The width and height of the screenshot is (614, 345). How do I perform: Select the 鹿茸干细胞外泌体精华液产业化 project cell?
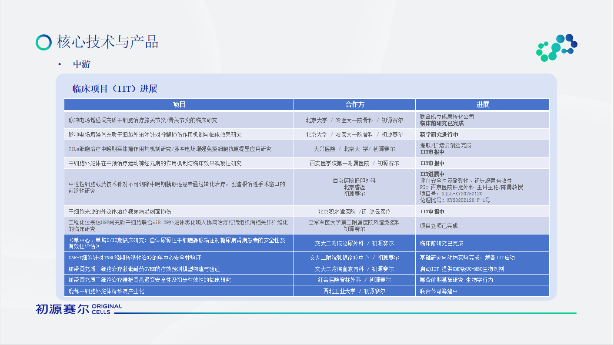(x=107, y=291)
